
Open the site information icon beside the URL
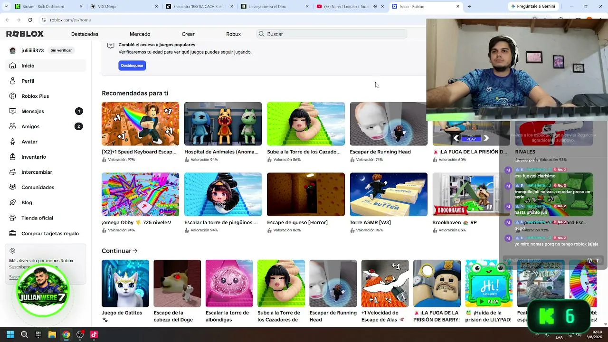[43, 20]
